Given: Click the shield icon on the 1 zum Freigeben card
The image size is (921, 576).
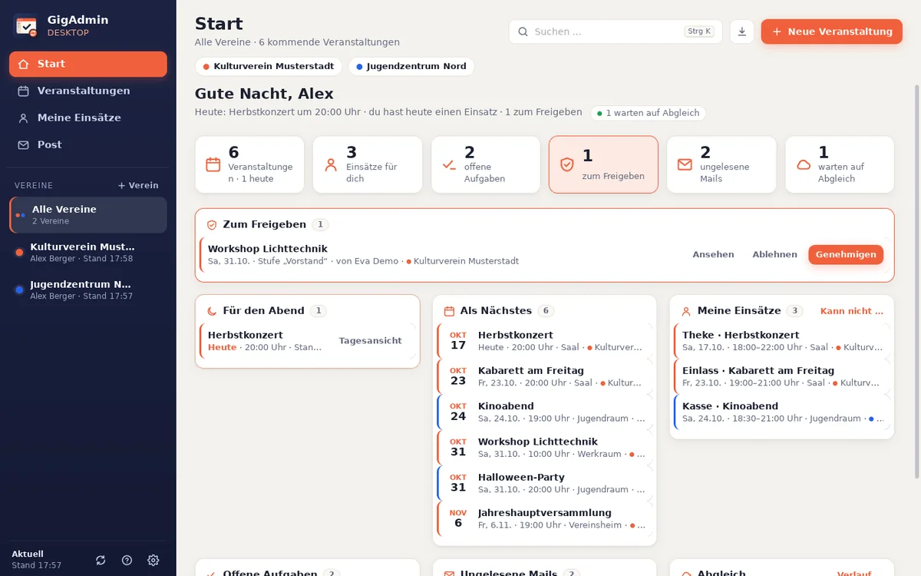Looking at the screenshot, I should pyautogui.click(x=567, y=165).
